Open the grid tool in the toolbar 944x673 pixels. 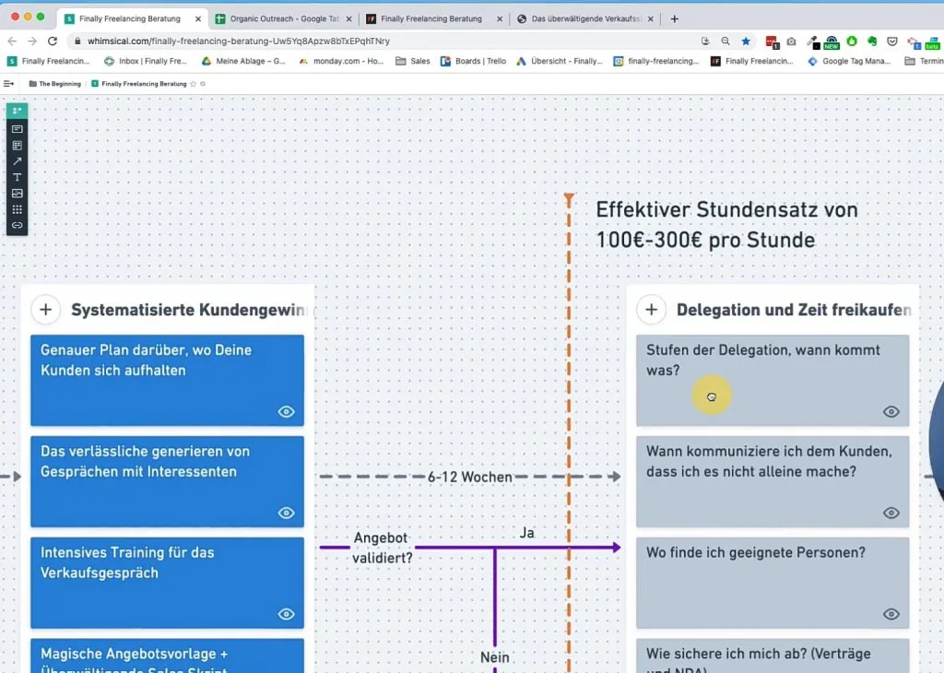pos(17,209)
